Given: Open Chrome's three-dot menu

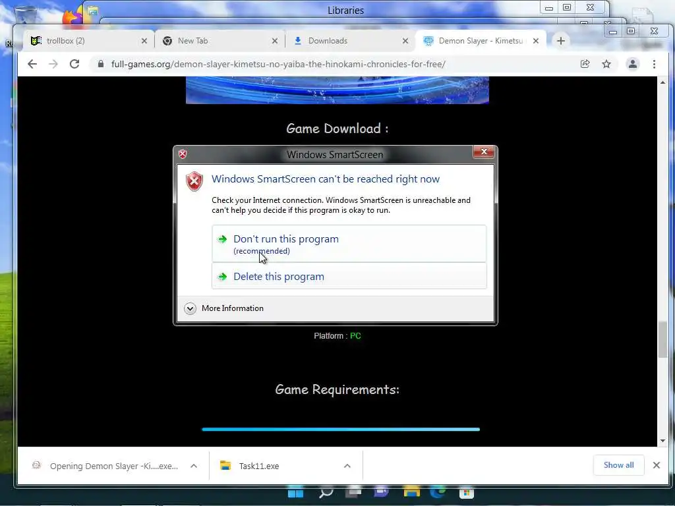Looking at the screenshot, I should point(654,64).
